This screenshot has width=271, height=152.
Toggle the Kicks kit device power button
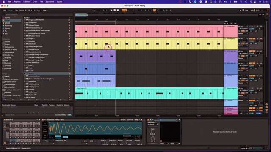[5, 120]
